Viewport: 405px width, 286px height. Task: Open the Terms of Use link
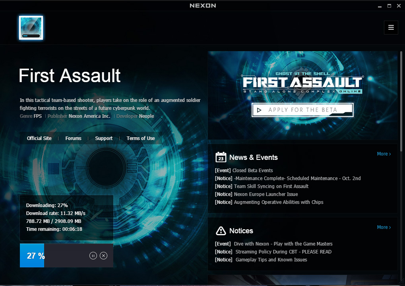[141, 138]
